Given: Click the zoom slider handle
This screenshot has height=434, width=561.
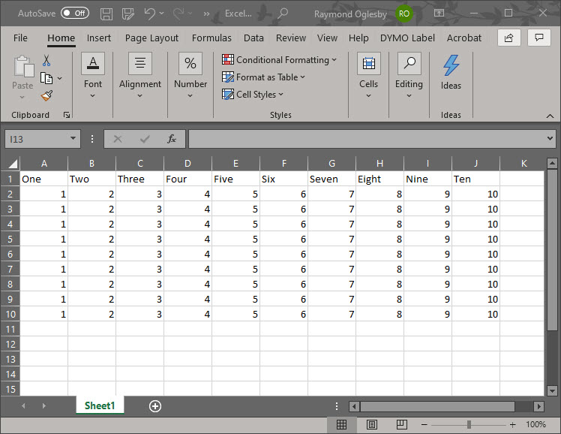Looking at the screenshot, I should (x=469, y=425).
